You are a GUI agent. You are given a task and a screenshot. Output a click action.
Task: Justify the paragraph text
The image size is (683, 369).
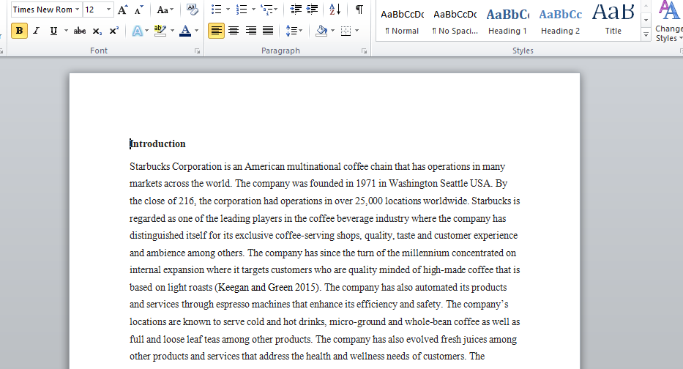[x=268, y=31]
